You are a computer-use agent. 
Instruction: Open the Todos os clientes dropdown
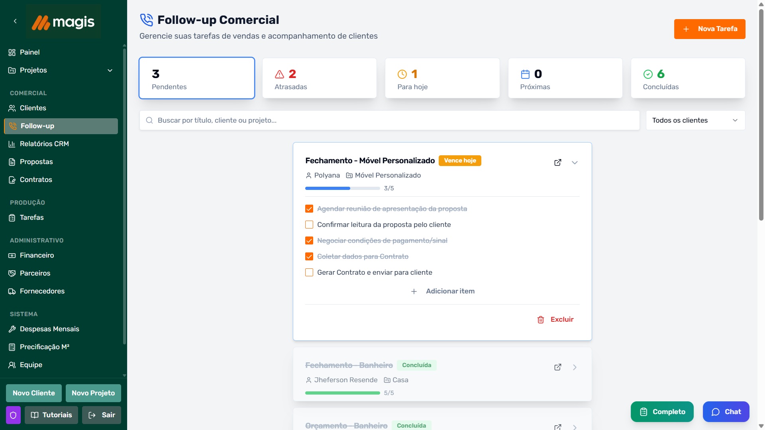click(x=695, y=120)
